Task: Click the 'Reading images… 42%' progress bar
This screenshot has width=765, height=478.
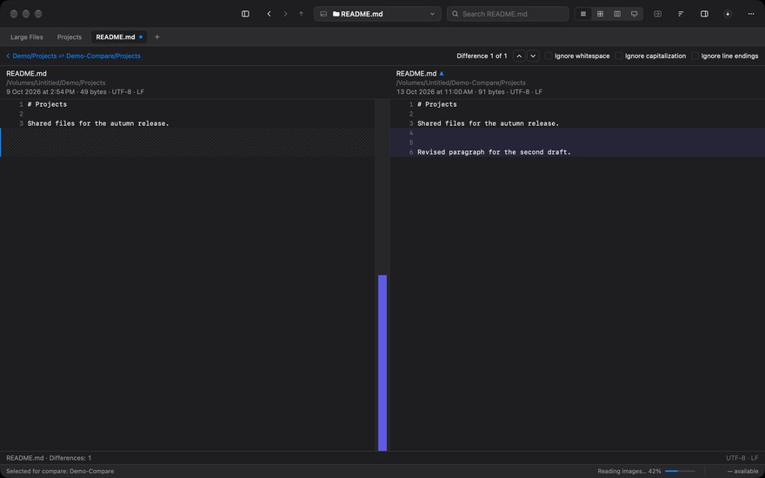Action: pos(680,471)
